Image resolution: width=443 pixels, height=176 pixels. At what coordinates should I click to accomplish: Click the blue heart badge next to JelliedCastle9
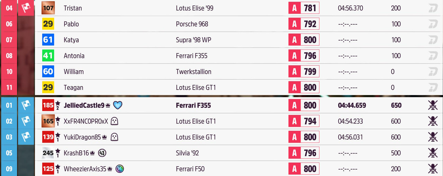click(x=118, y=105)
